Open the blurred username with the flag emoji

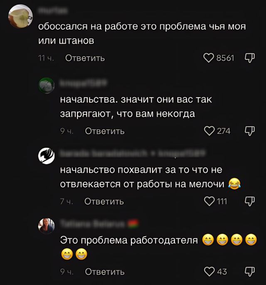[99, 224]
